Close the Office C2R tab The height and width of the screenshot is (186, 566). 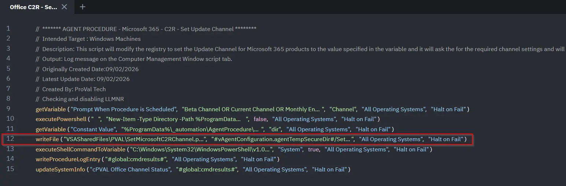tap(64, 7)
